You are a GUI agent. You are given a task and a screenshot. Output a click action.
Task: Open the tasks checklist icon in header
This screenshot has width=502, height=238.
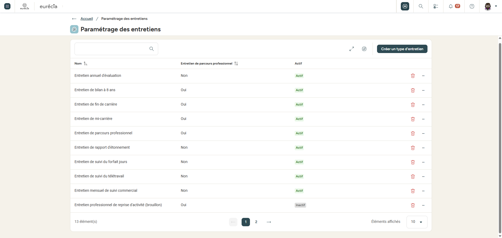point(436,6)
